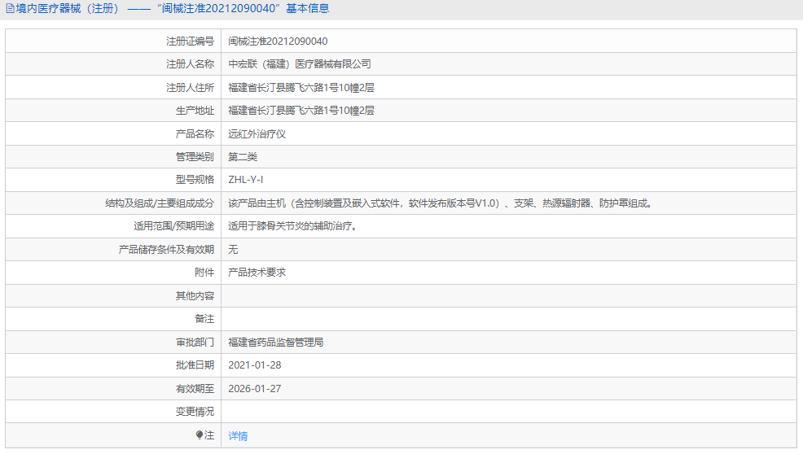This screenshot has height=454, width=803.
Task: Click the document icon beside 境内医疗器械 title
Action: pyautogui.click(x=10, y=9)
